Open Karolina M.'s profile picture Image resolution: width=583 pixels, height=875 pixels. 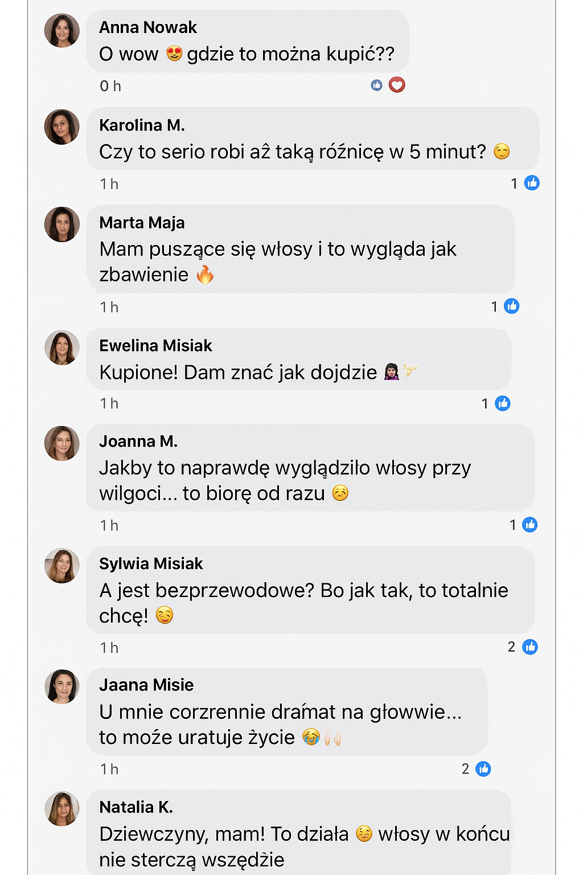62,127
